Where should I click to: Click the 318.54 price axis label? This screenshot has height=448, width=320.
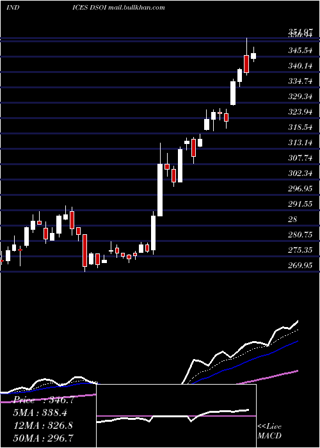(300, 127)
